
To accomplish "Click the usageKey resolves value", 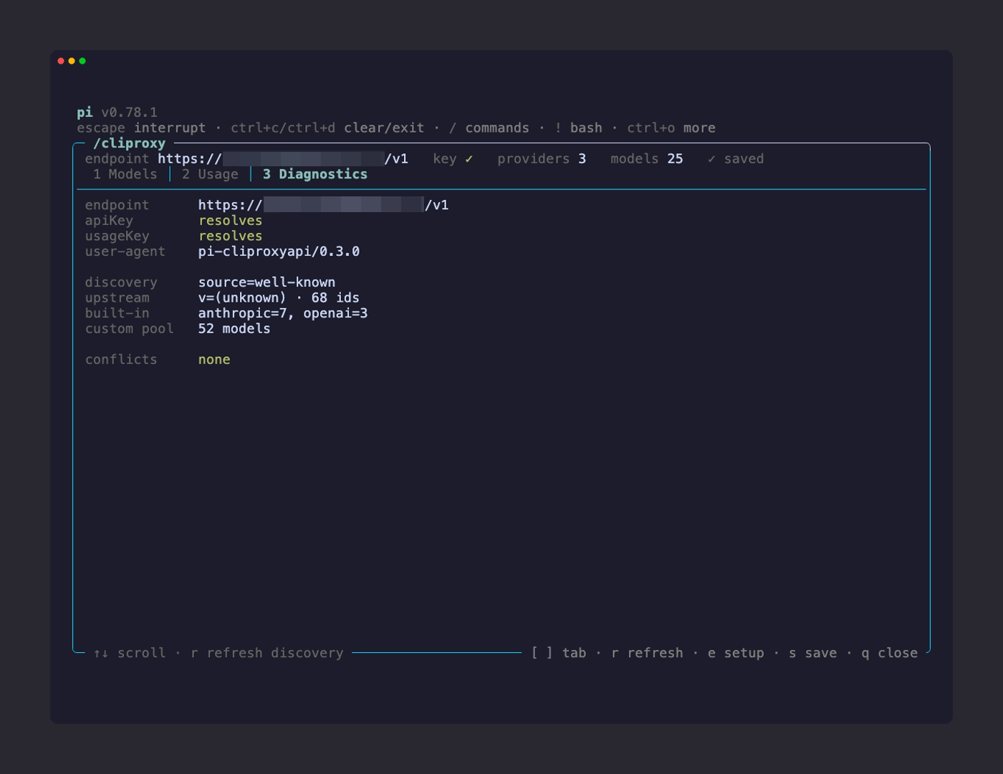I will pos(231,236).
